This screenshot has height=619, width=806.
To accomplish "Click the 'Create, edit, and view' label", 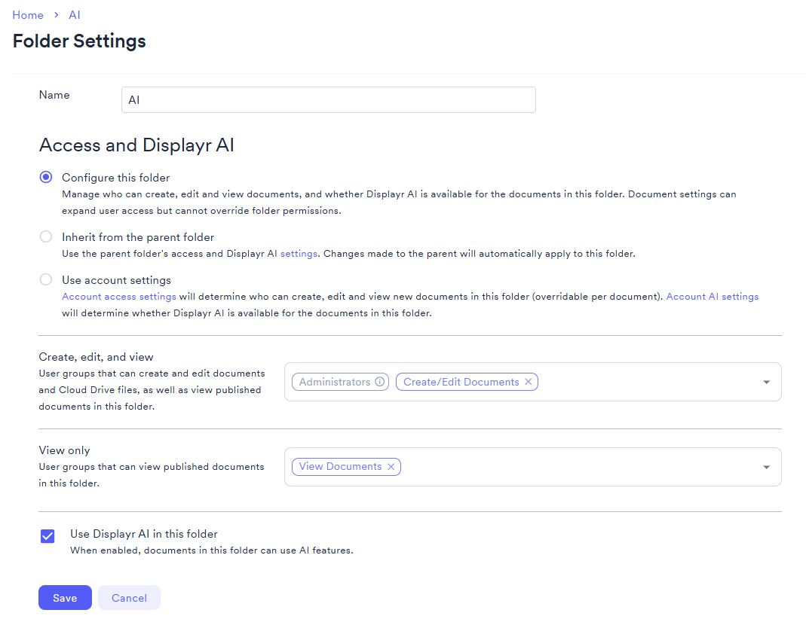I will click(96, 357).
